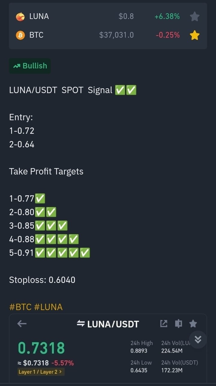Tap the BTC $37,031.0 price
The height and width of the screenshot is (386, 216).
(116, 35)
